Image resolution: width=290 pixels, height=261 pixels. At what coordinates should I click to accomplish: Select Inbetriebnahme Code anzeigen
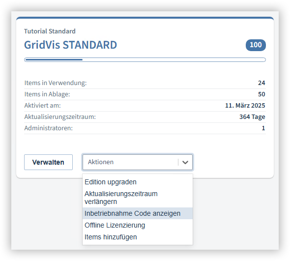coord(138,213)
